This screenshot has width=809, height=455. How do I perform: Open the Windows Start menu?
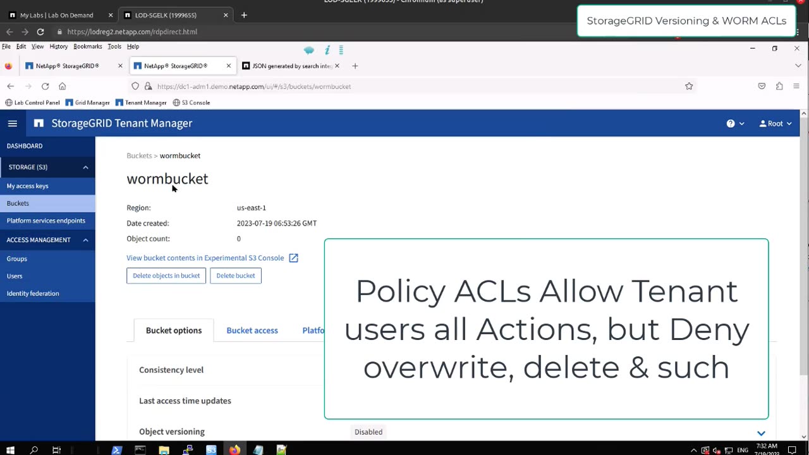coord(10,450)
